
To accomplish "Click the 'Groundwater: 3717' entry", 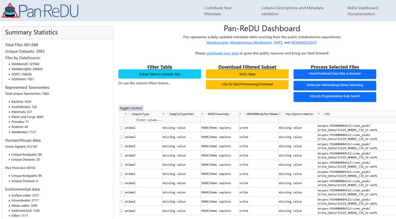I will [x=25, y=200].
